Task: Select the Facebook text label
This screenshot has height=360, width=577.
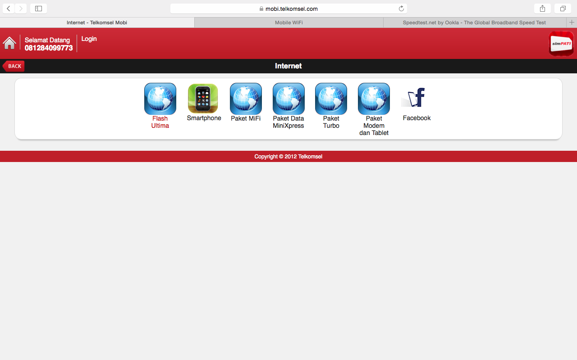Action: point(417,118)
